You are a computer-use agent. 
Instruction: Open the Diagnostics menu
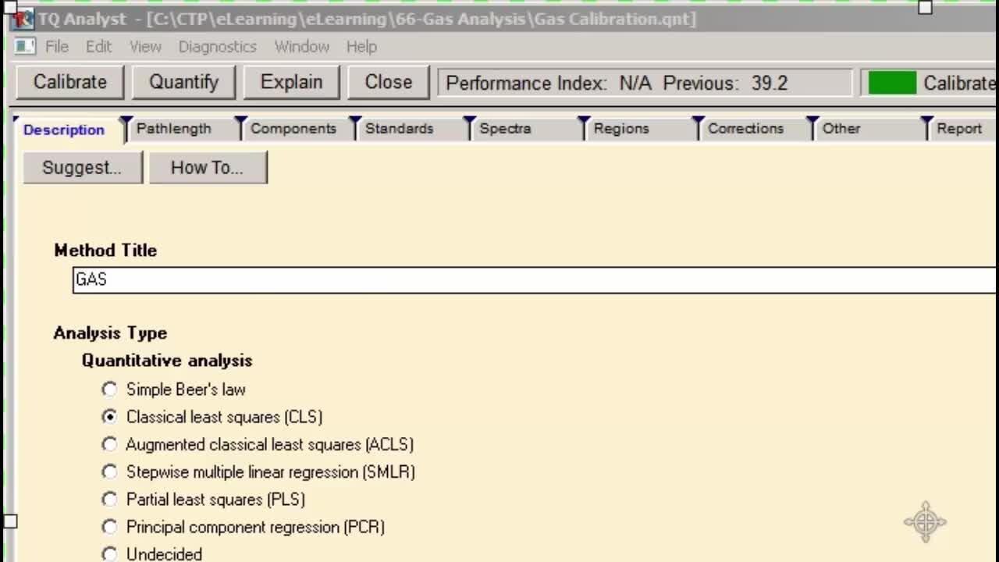point(217,47)
